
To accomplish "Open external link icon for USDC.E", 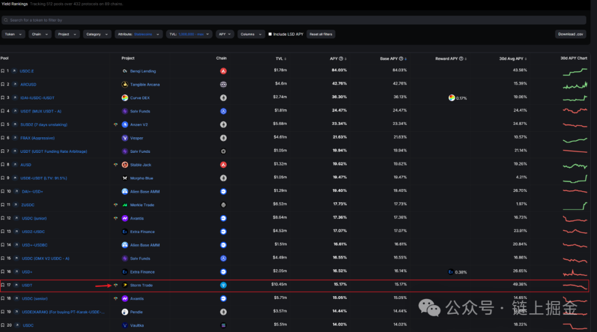I will [14, 71].
